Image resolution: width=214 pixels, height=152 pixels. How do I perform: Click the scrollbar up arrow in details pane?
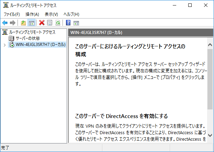tap(210, 45)
